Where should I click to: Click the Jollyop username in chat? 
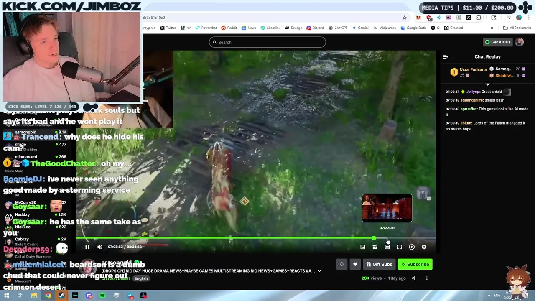tap(473, 92)
